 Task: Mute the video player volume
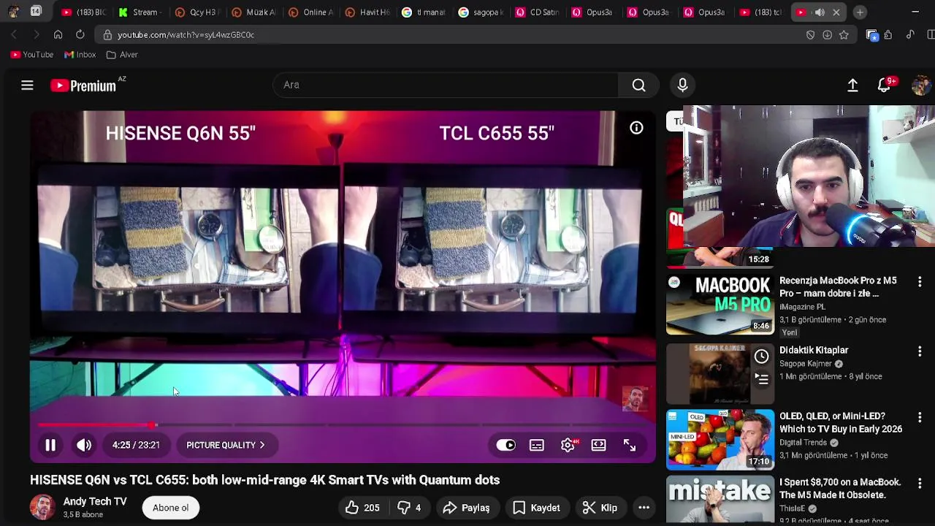pyautogui.click(x=84, y=445)
